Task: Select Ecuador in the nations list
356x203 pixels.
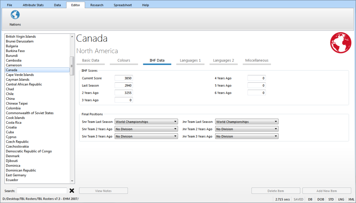Action: (37, 180)
